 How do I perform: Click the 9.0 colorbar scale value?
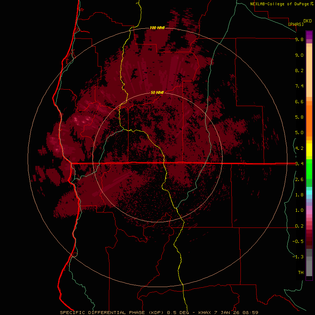(x=299, y=55)
